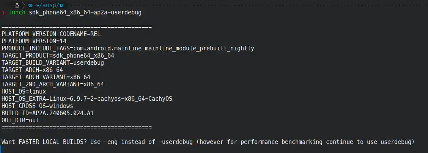Click the PLATFORM_VERSION=14 line

[34, 41]
